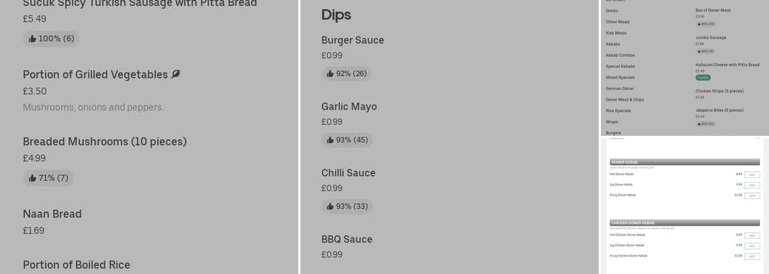769x274 pixels.
Task: Click leaf icon beside Grilled Vegetables
Action: pos(175,74)
